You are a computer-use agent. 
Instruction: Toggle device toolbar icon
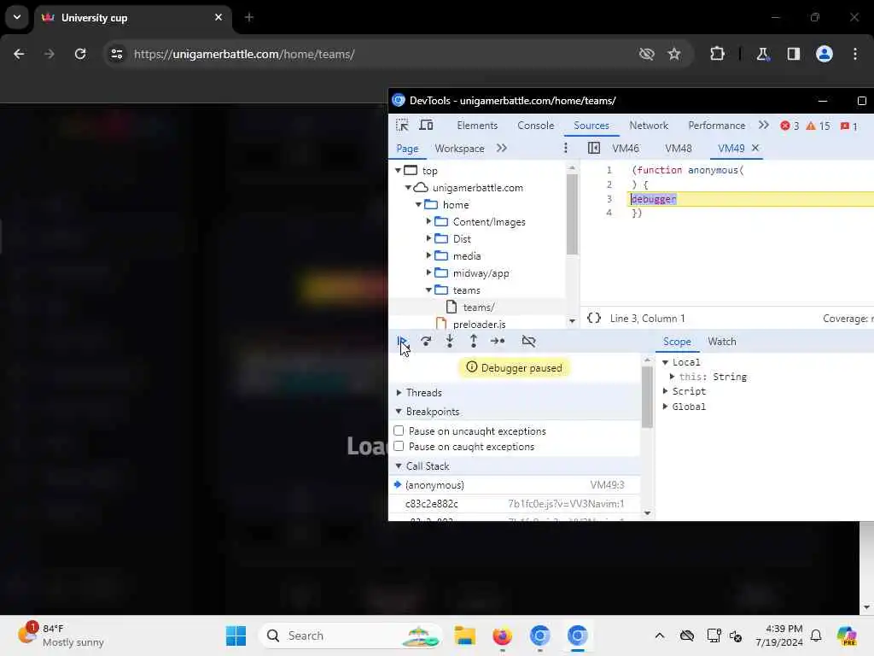click(x=426, y=125)
